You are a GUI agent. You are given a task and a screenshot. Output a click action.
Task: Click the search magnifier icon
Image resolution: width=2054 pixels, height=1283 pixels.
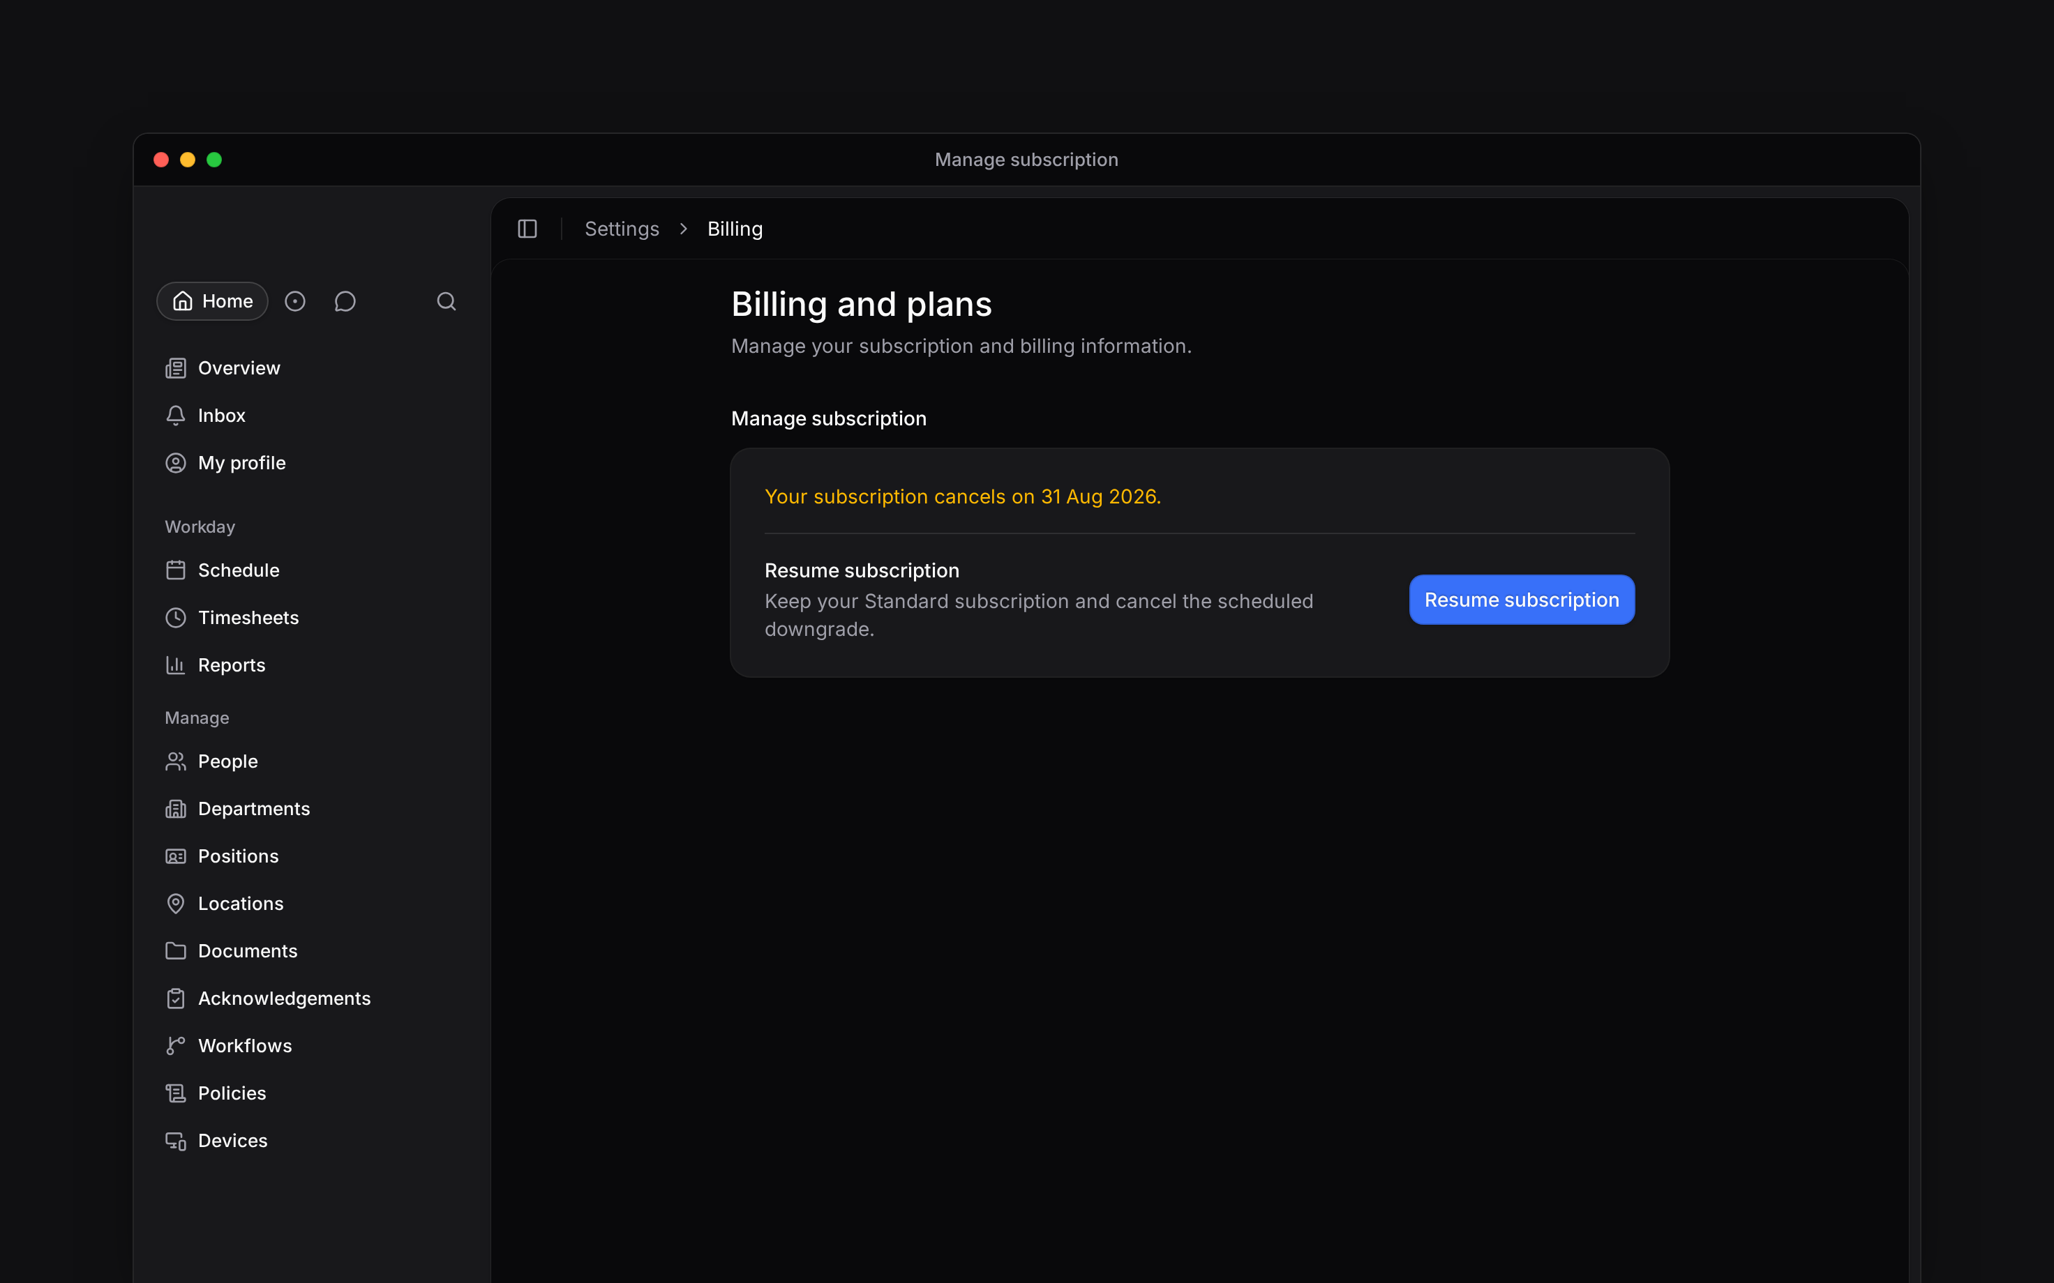pos(447,301)
